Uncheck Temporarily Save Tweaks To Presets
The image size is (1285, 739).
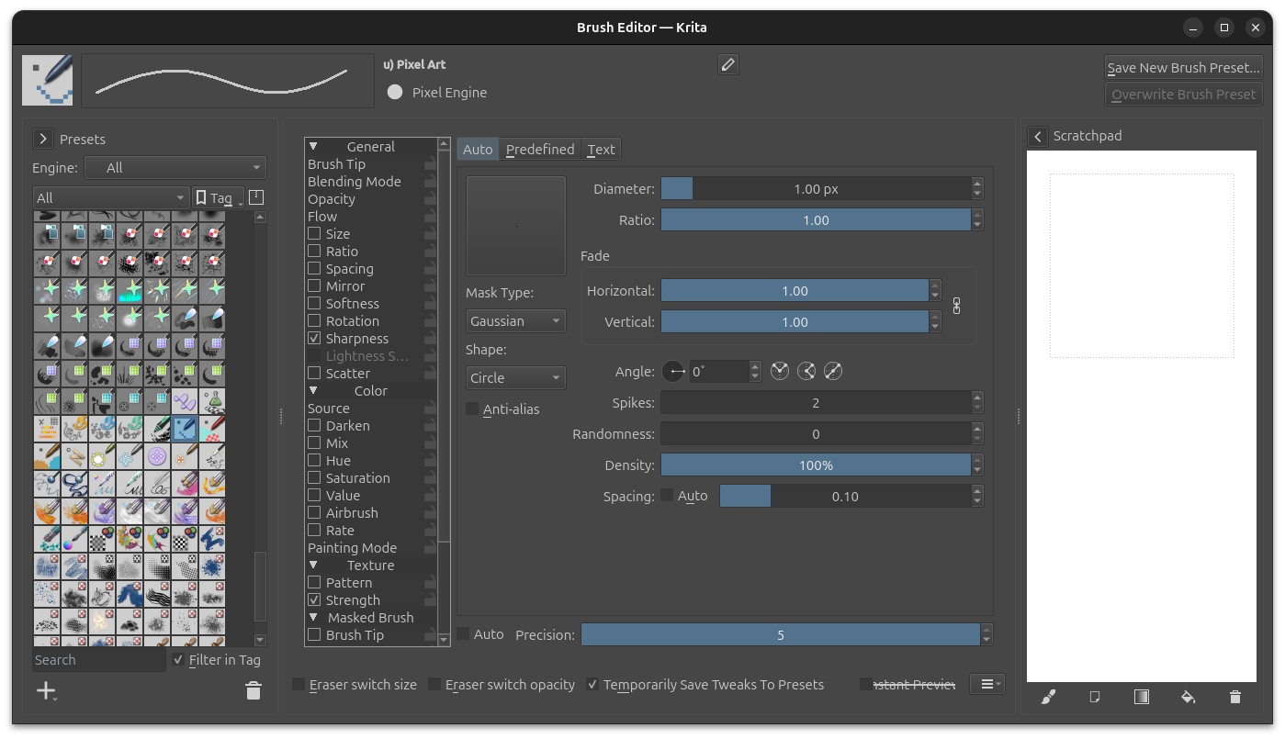(592, 685)
